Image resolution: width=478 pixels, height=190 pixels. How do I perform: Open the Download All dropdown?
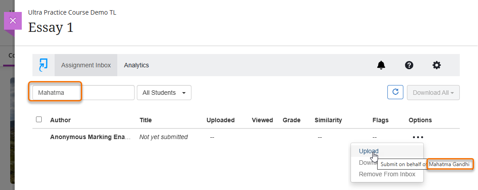click(433, 93)
